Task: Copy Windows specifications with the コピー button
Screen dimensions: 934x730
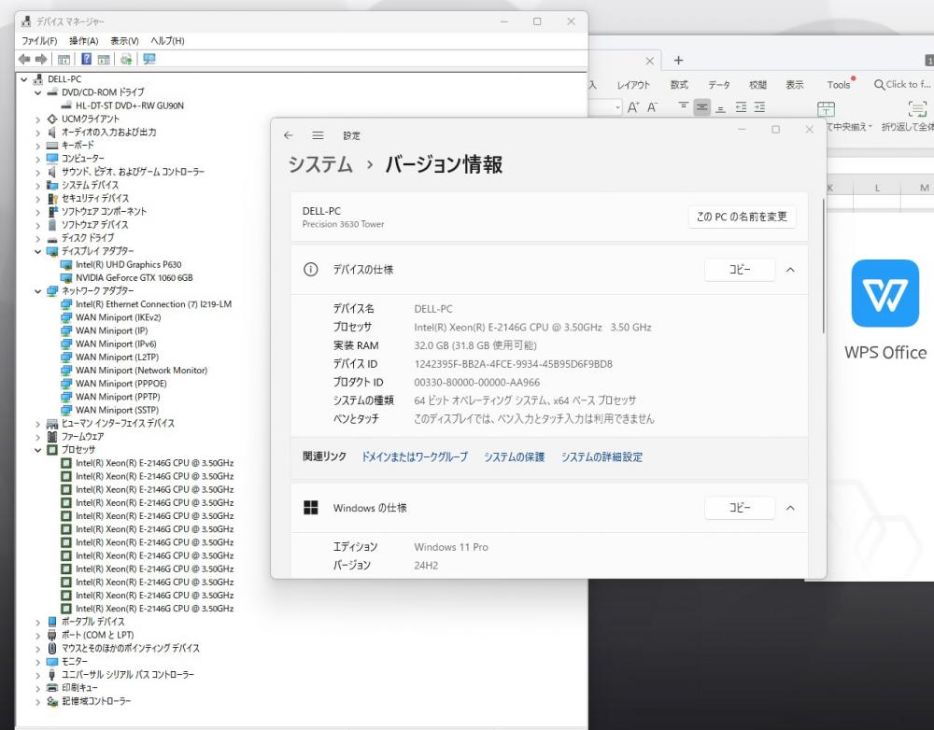Action: [740, 508]
